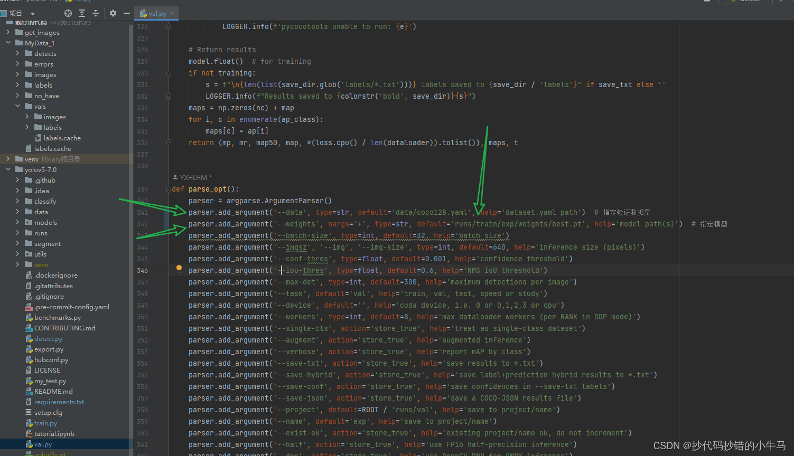Select the no_have folder
This screenshot has width=794, height=456.
46,96
